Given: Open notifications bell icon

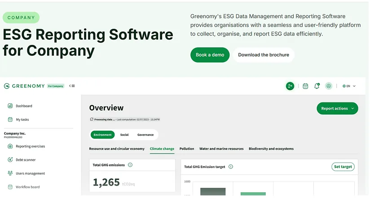Looking at the screenshot, I should point(317,86).
